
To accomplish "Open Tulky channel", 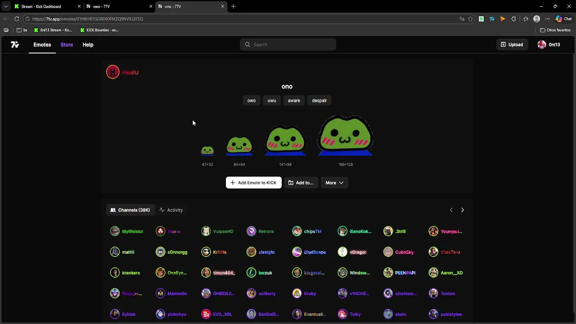I will 350,314.
